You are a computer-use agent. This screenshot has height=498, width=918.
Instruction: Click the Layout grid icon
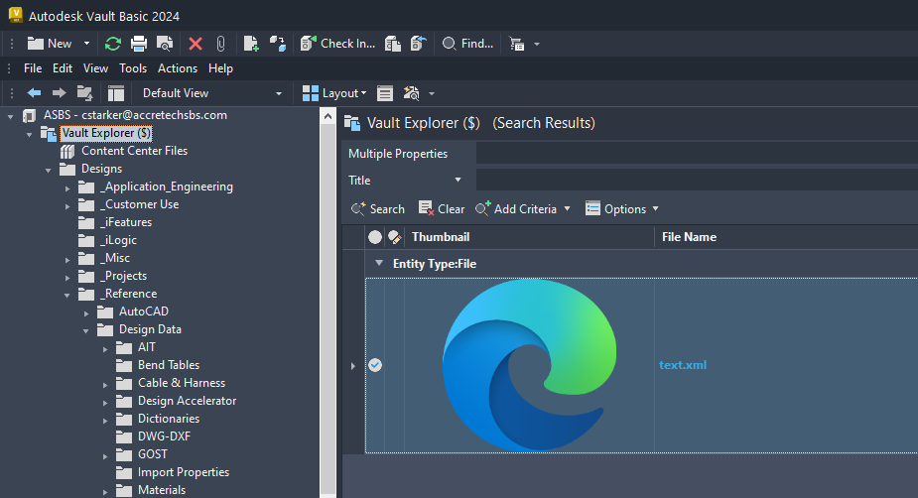click(311, 93)
